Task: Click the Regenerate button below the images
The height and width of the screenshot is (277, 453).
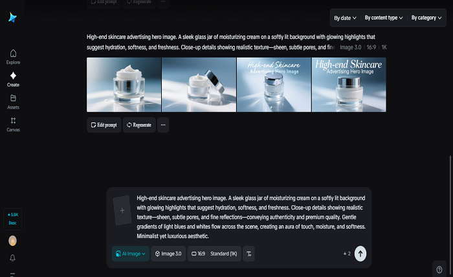Action: [x=139, y=125]
